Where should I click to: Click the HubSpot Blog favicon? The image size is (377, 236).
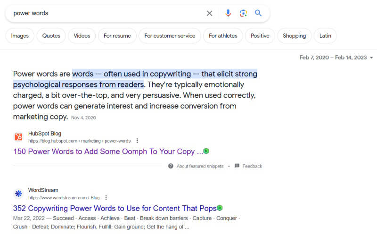click(x=18, y=136)
